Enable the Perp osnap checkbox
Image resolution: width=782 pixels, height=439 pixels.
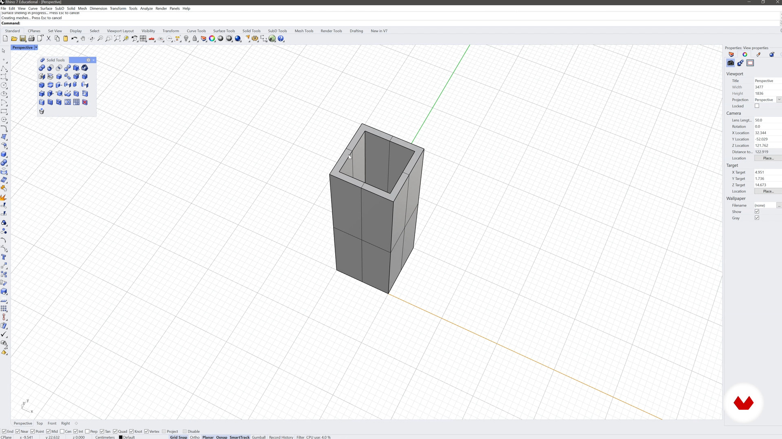tap(87, 431)
